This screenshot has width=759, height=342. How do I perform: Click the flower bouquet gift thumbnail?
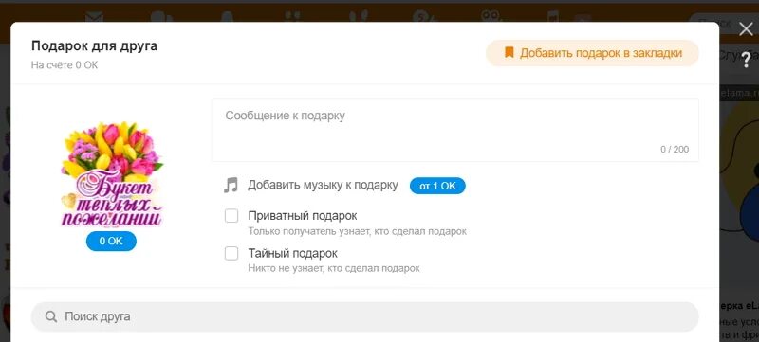(x=112, y=174)
